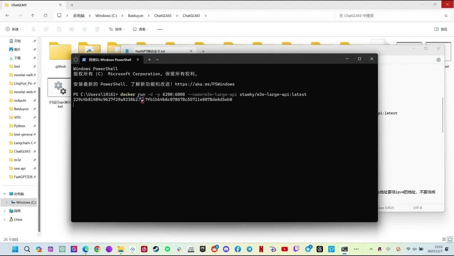This screenshot has height=256, width=454.
Task: Show hidden system tray icons
Action: click(x=371, y=249)
